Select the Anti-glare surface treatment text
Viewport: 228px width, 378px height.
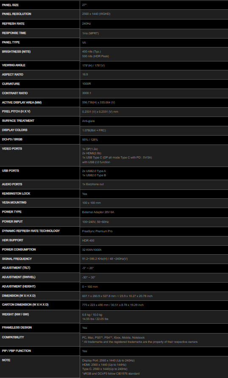88,121
